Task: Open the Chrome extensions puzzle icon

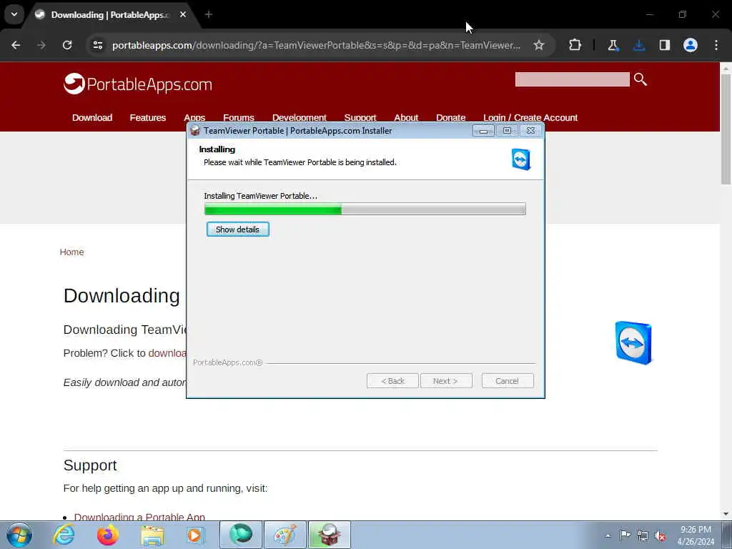Action: pos(575,45)
